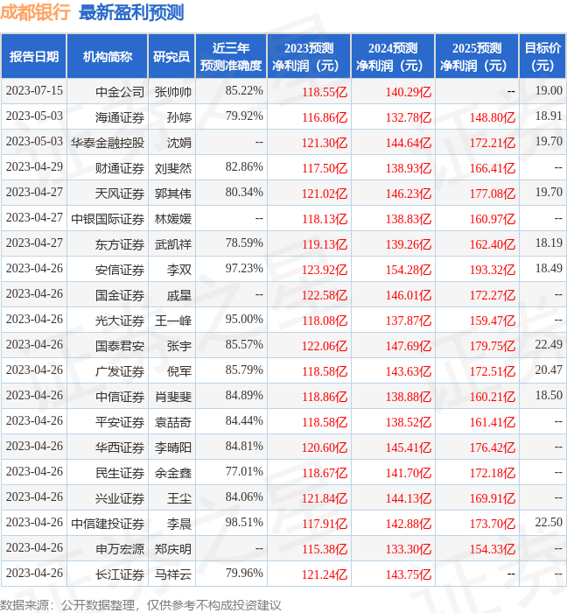567x613 pixels.
Task: Click the 近三年预测准确度 column header
Action: [231, 57]
